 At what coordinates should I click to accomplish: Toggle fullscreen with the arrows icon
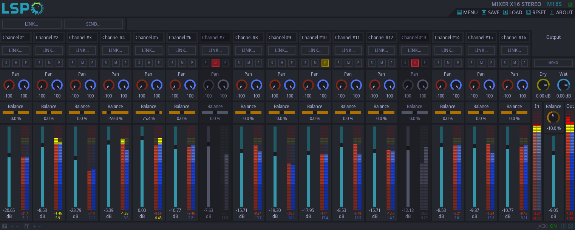point(570,226)
